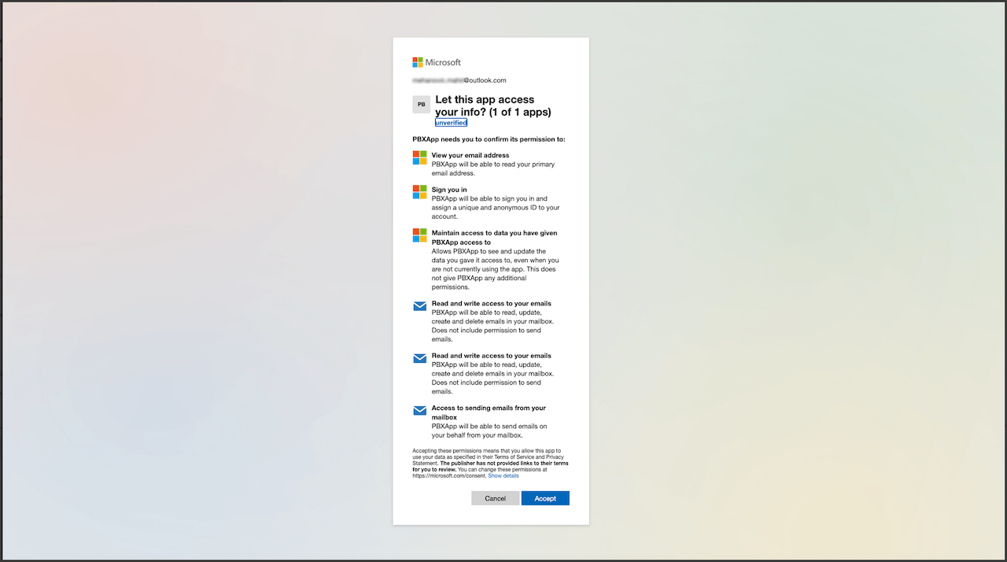1007x562 pixels.
Task: Click 'publisher has not provided links' notice
Action: (490, 466)
